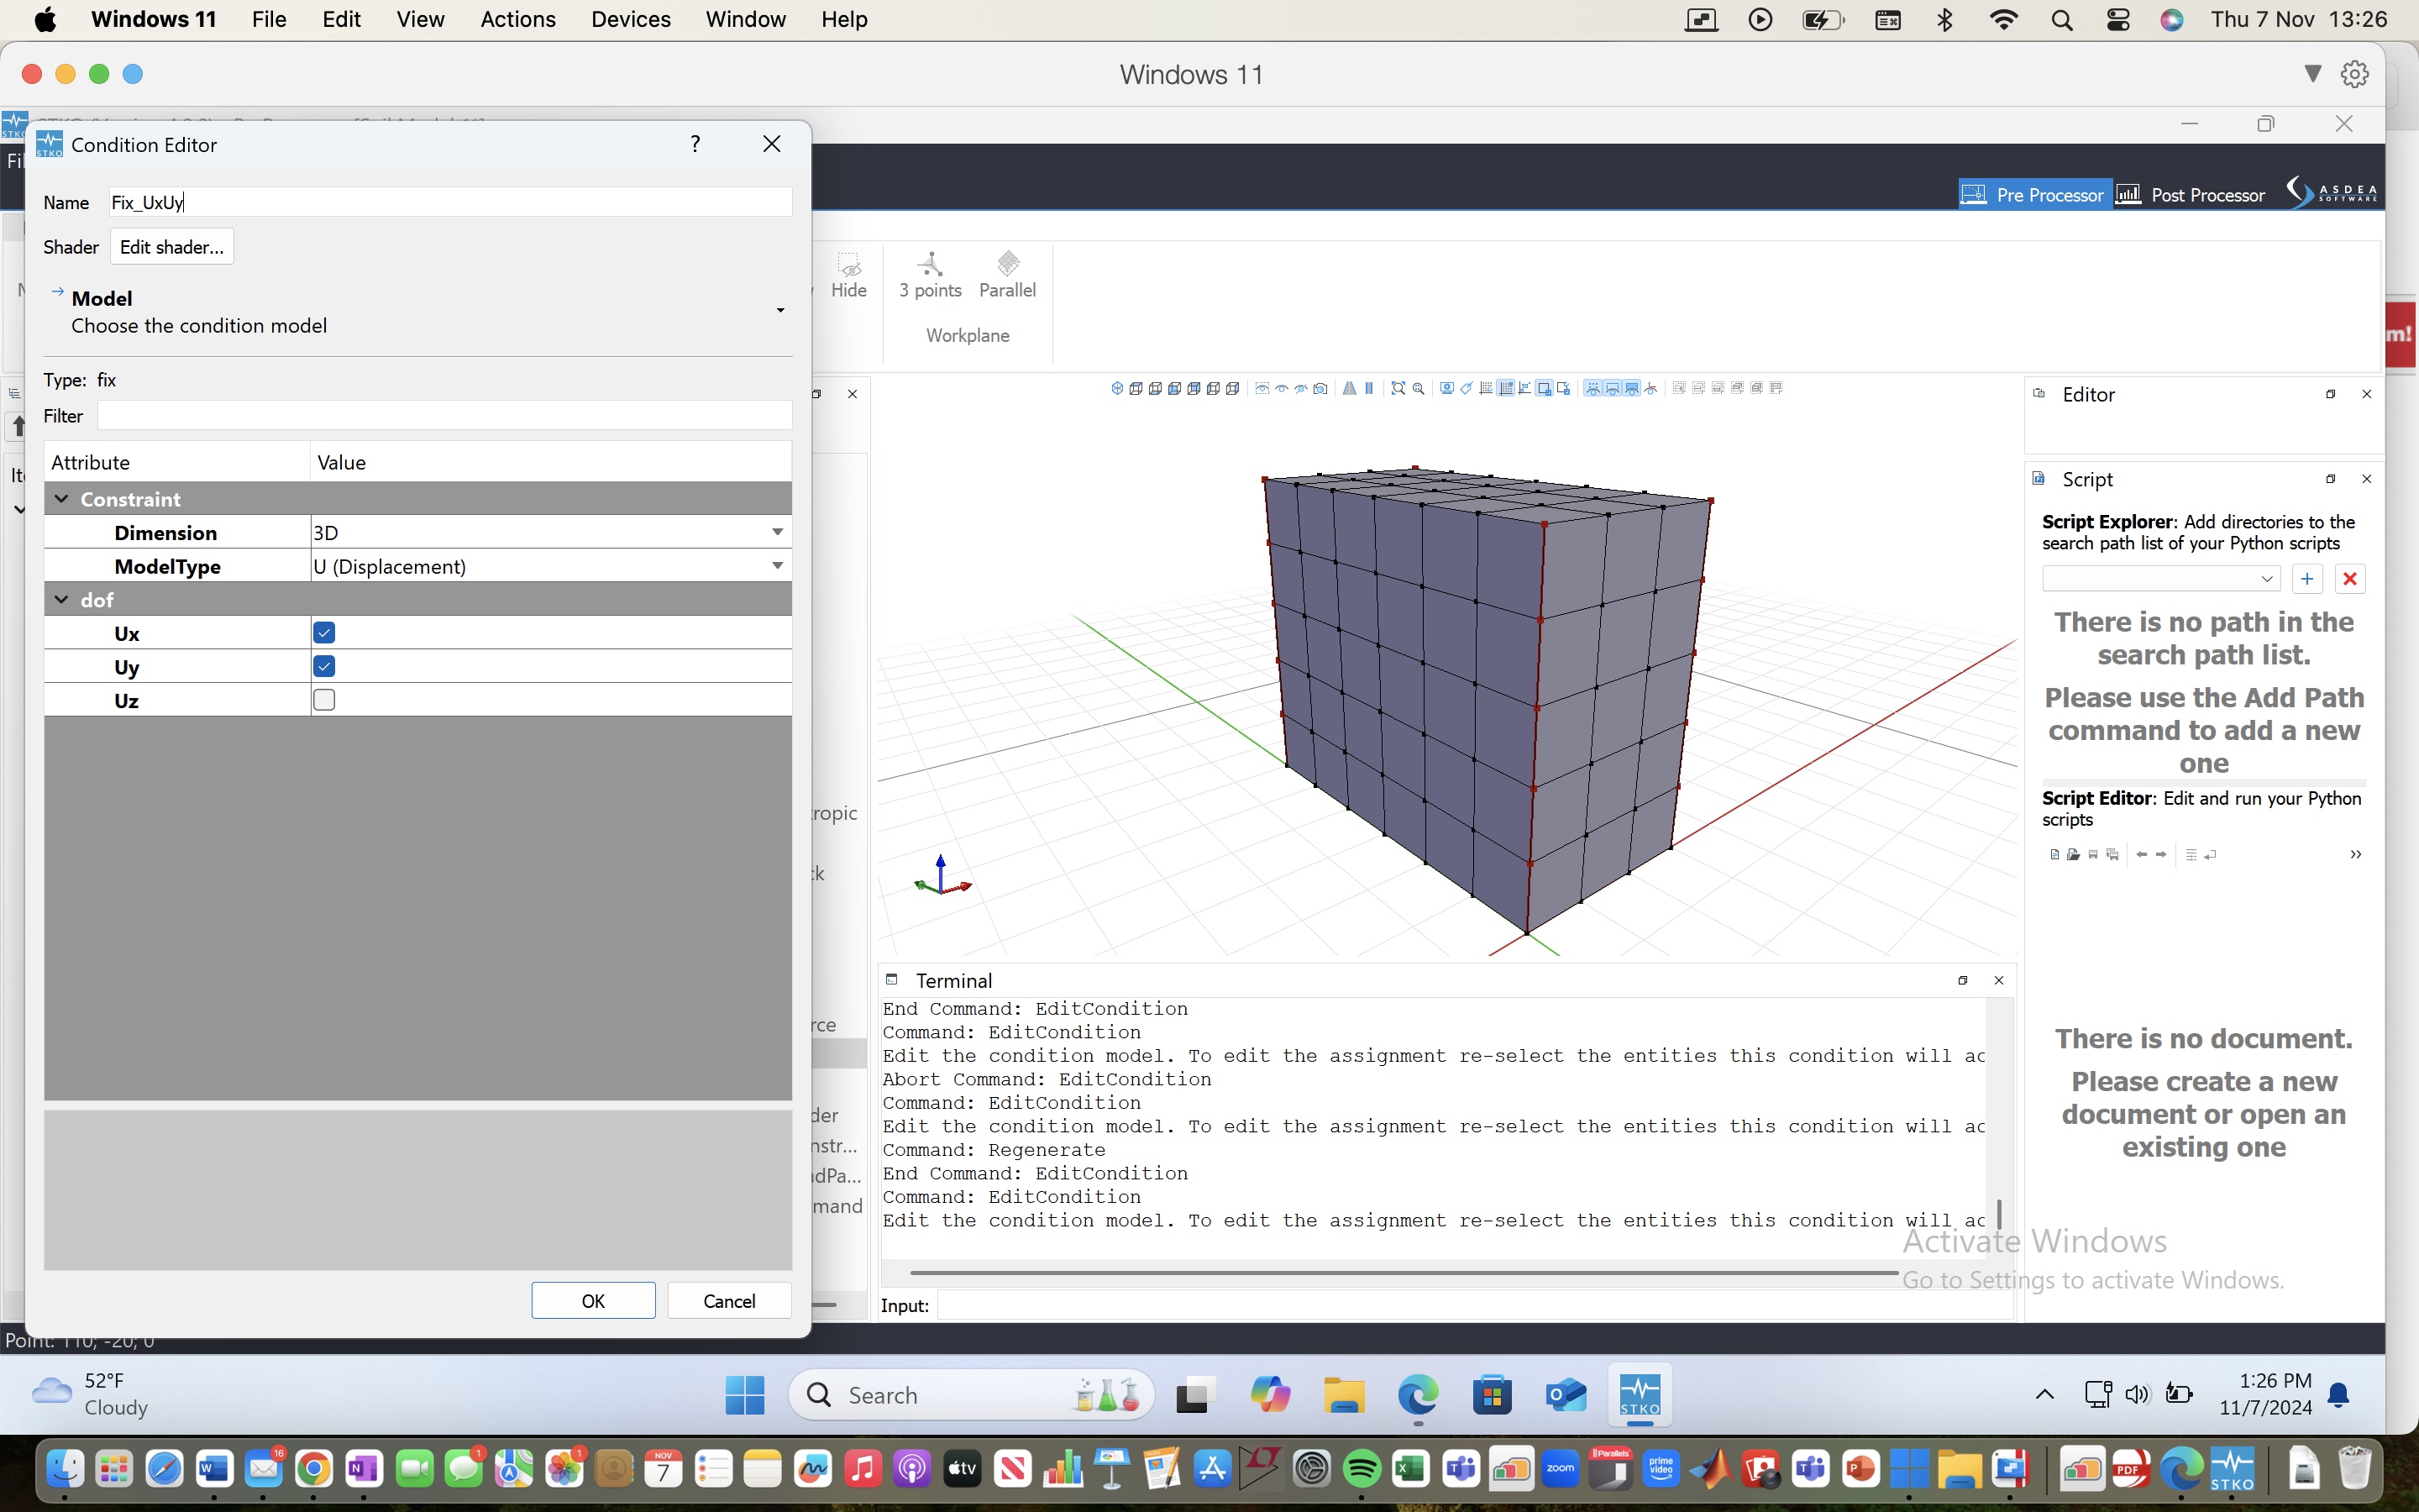This screenshot has height=1512, width=2419.
Task: Click OK in the Condition Editor
Action: coord(593,1300)
